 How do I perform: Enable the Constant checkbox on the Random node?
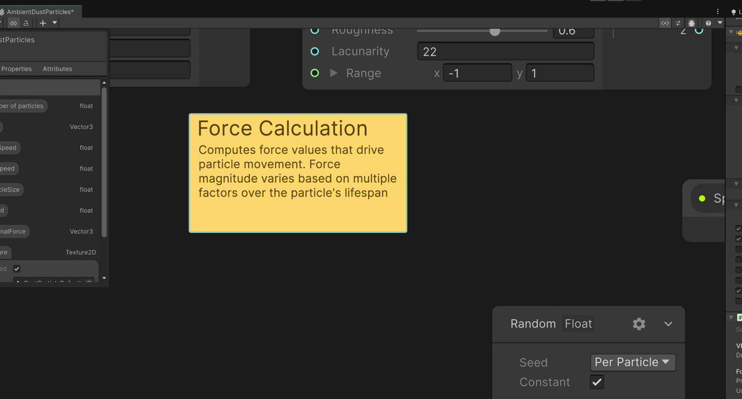point(596,382)
